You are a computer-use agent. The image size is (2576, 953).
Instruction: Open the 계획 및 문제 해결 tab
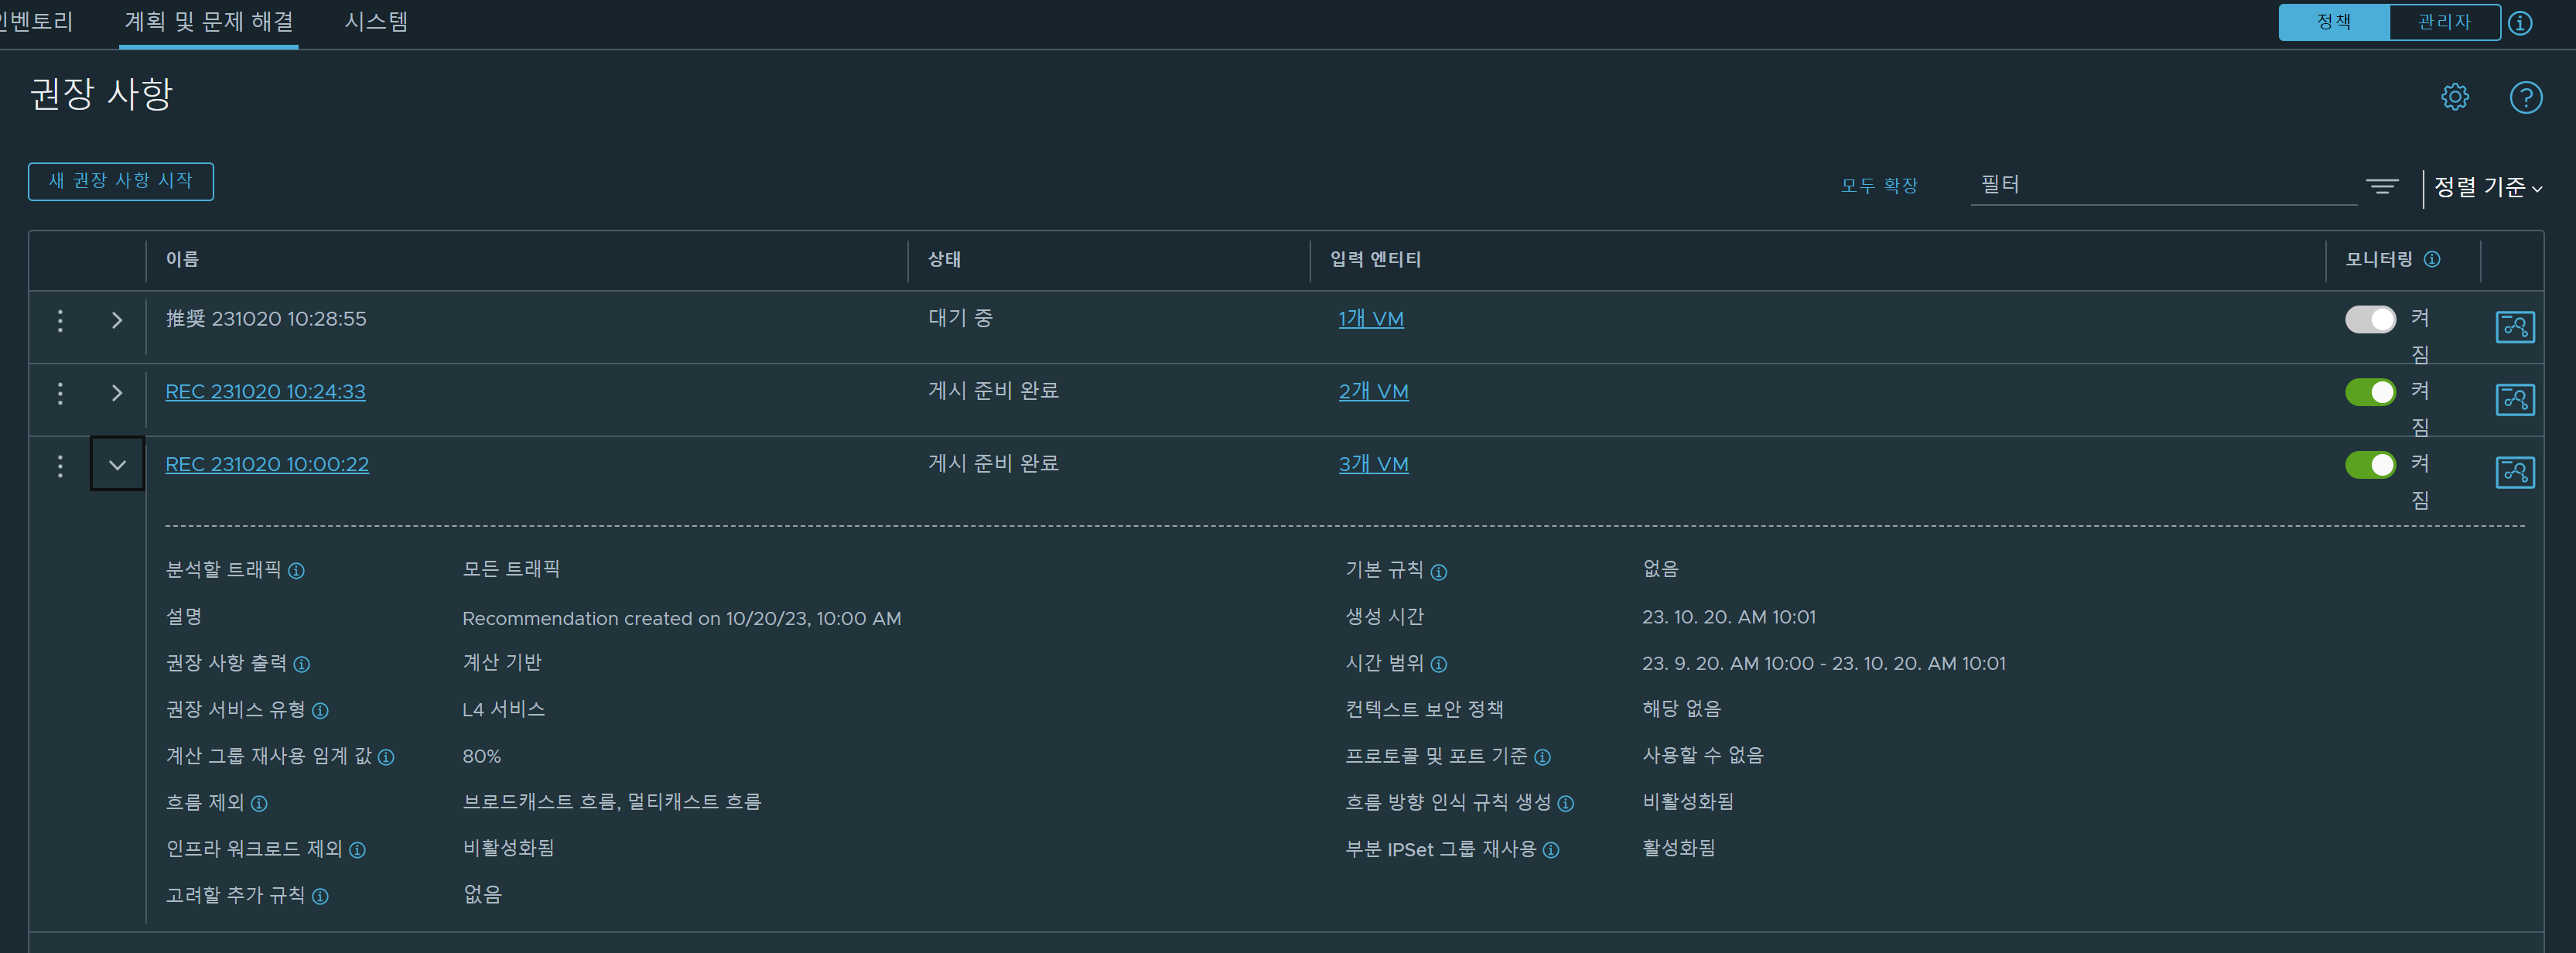point(209,21)
